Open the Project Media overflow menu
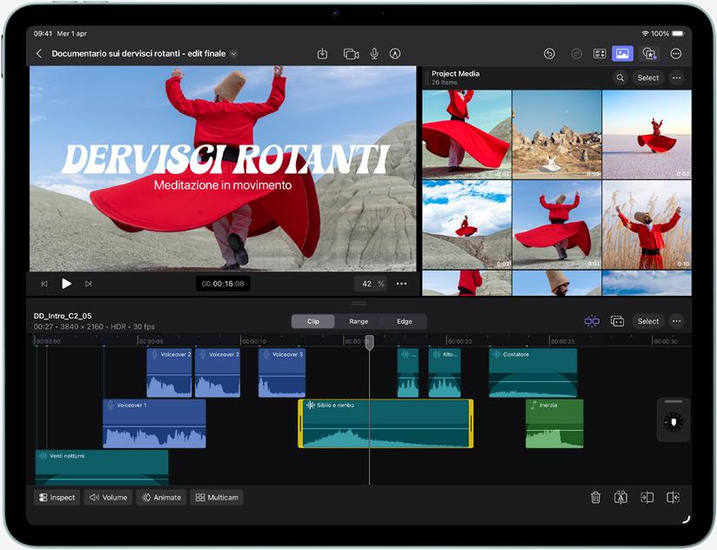This screenshot has width=717, height=550. 676,77
